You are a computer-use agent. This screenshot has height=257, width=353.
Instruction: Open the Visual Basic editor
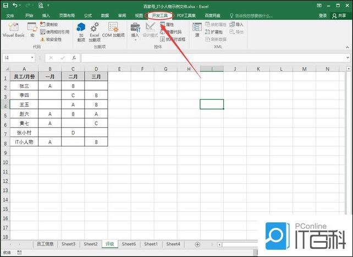14,30
